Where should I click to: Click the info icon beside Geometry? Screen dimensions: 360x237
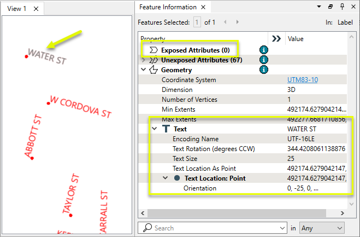pyautogui.click(x=264, y=70)
